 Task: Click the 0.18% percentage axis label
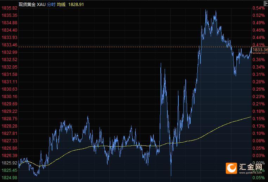point(259,111)
